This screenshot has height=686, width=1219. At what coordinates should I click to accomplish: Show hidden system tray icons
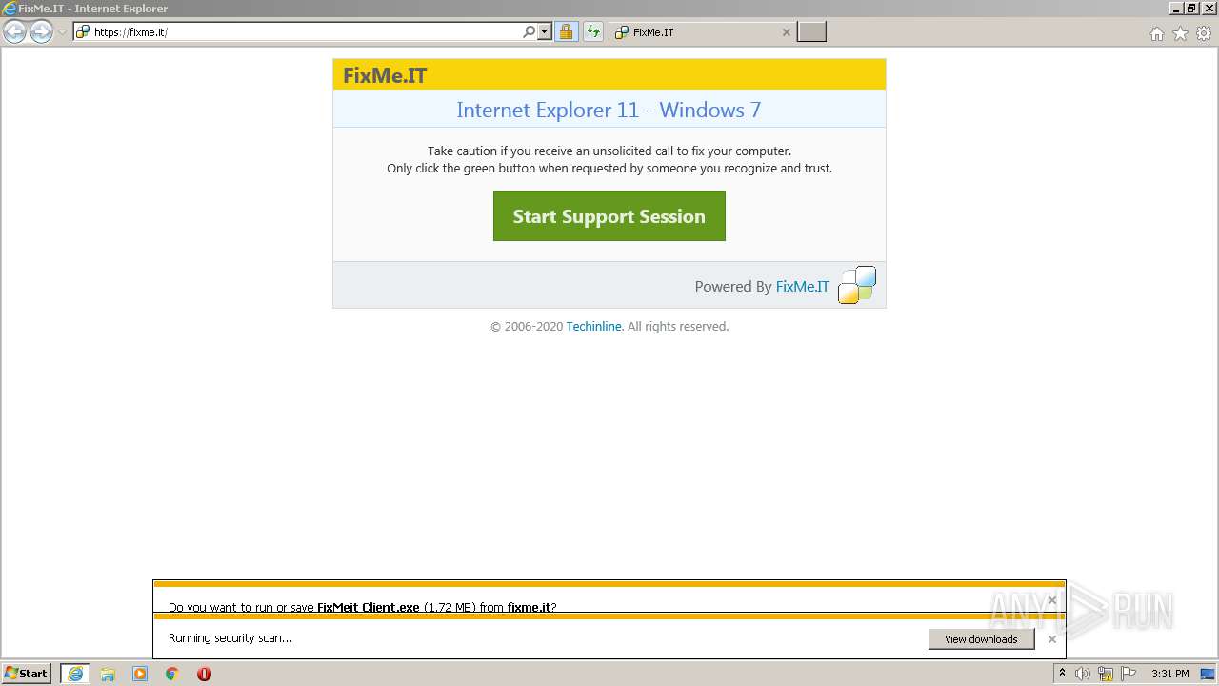[1062, 674]
